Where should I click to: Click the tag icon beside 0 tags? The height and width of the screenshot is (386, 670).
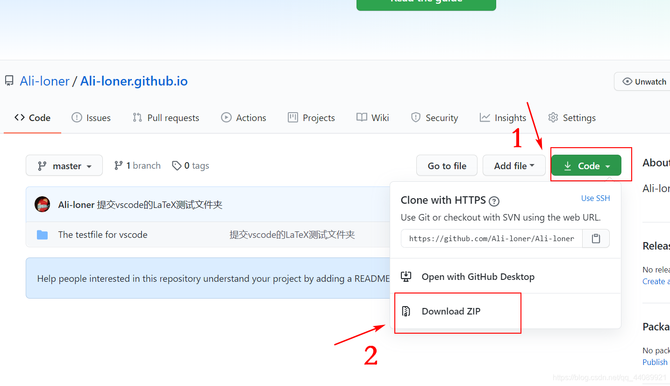177,166
